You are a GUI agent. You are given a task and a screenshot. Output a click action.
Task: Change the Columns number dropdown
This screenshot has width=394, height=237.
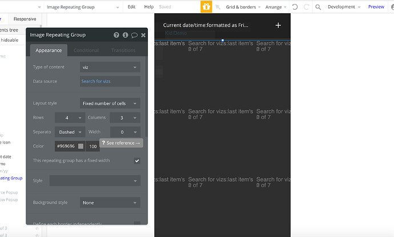125,117
